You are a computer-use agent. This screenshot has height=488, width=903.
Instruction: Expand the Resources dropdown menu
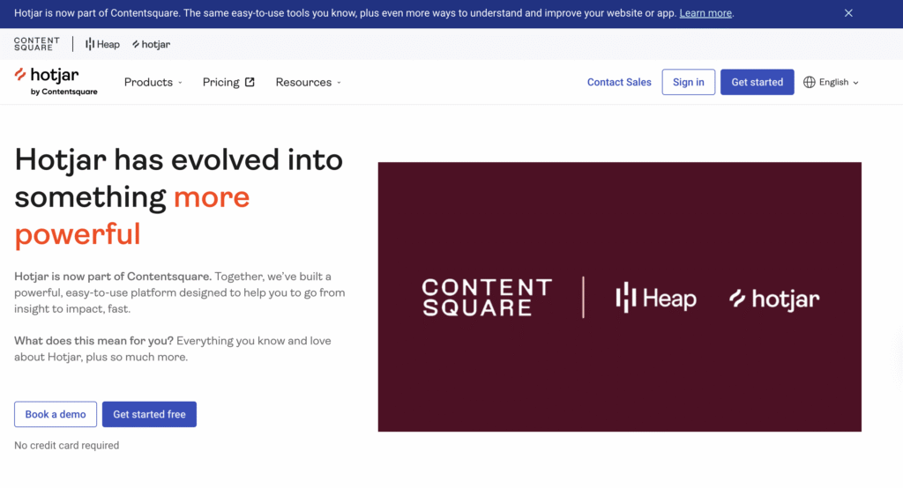(308, 82)
